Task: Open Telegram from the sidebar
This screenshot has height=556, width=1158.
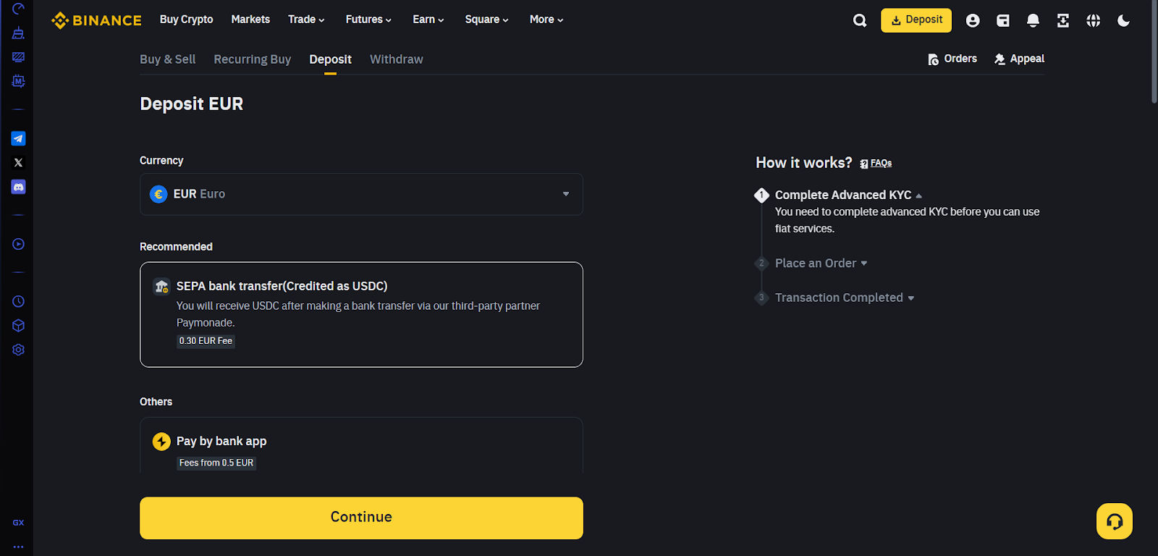Action: click(x=18, y=138)
